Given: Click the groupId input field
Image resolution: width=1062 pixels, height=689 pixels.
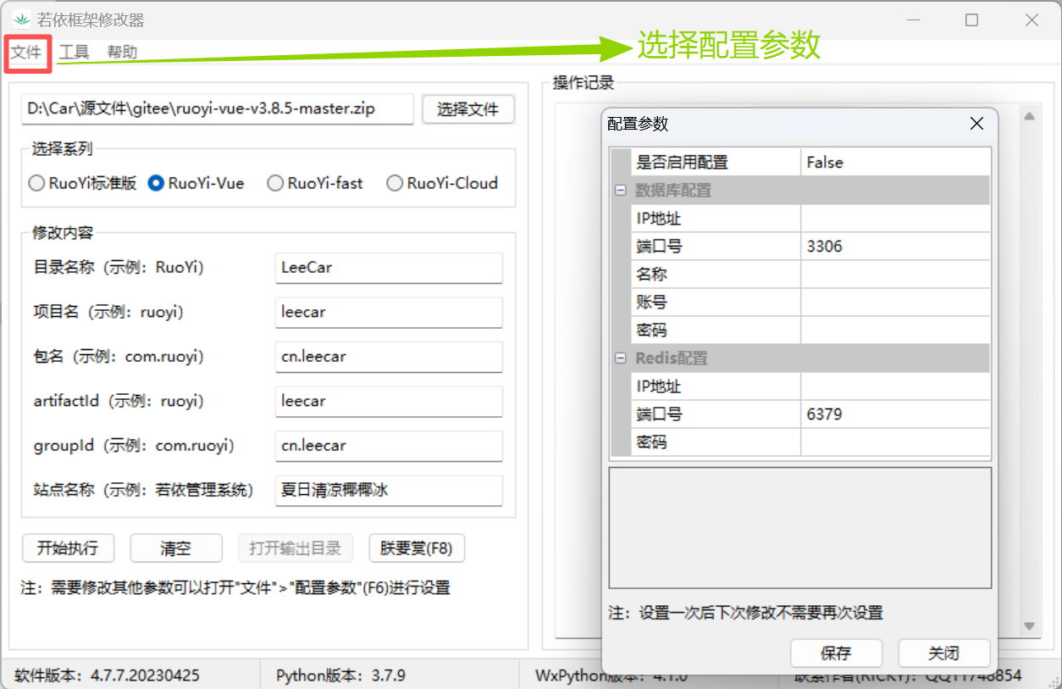Looking at the screenshot, I should (x=389, y=446).
